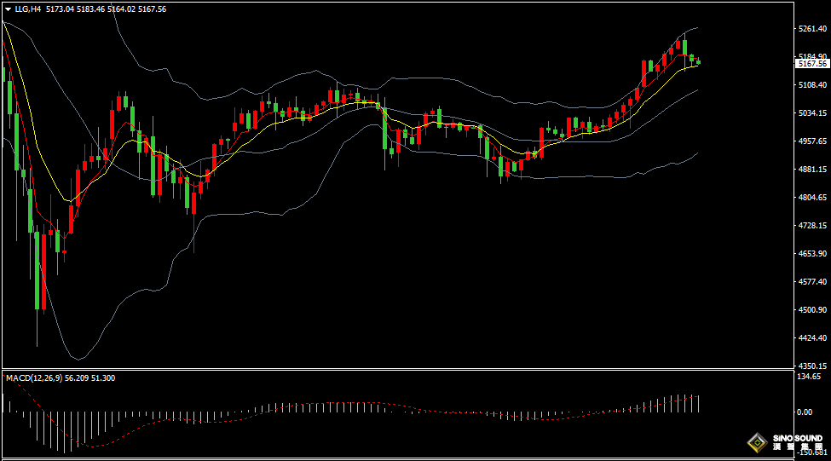Click the 4424.40 price axis label
Screen dimensions: 831x461
click(811, 338)
